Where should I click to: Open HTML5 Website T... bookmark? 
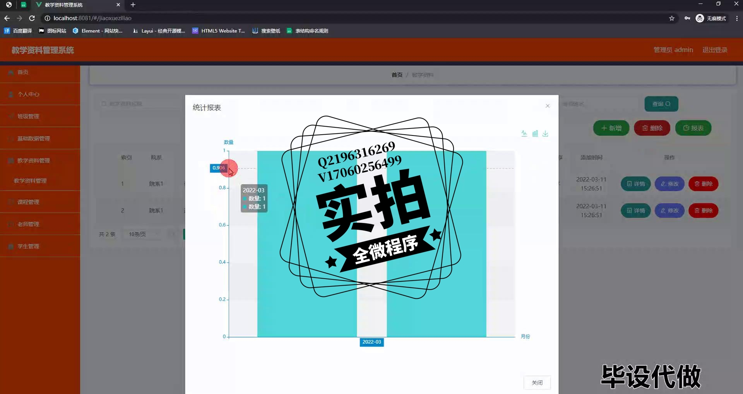tap(219, 31)
